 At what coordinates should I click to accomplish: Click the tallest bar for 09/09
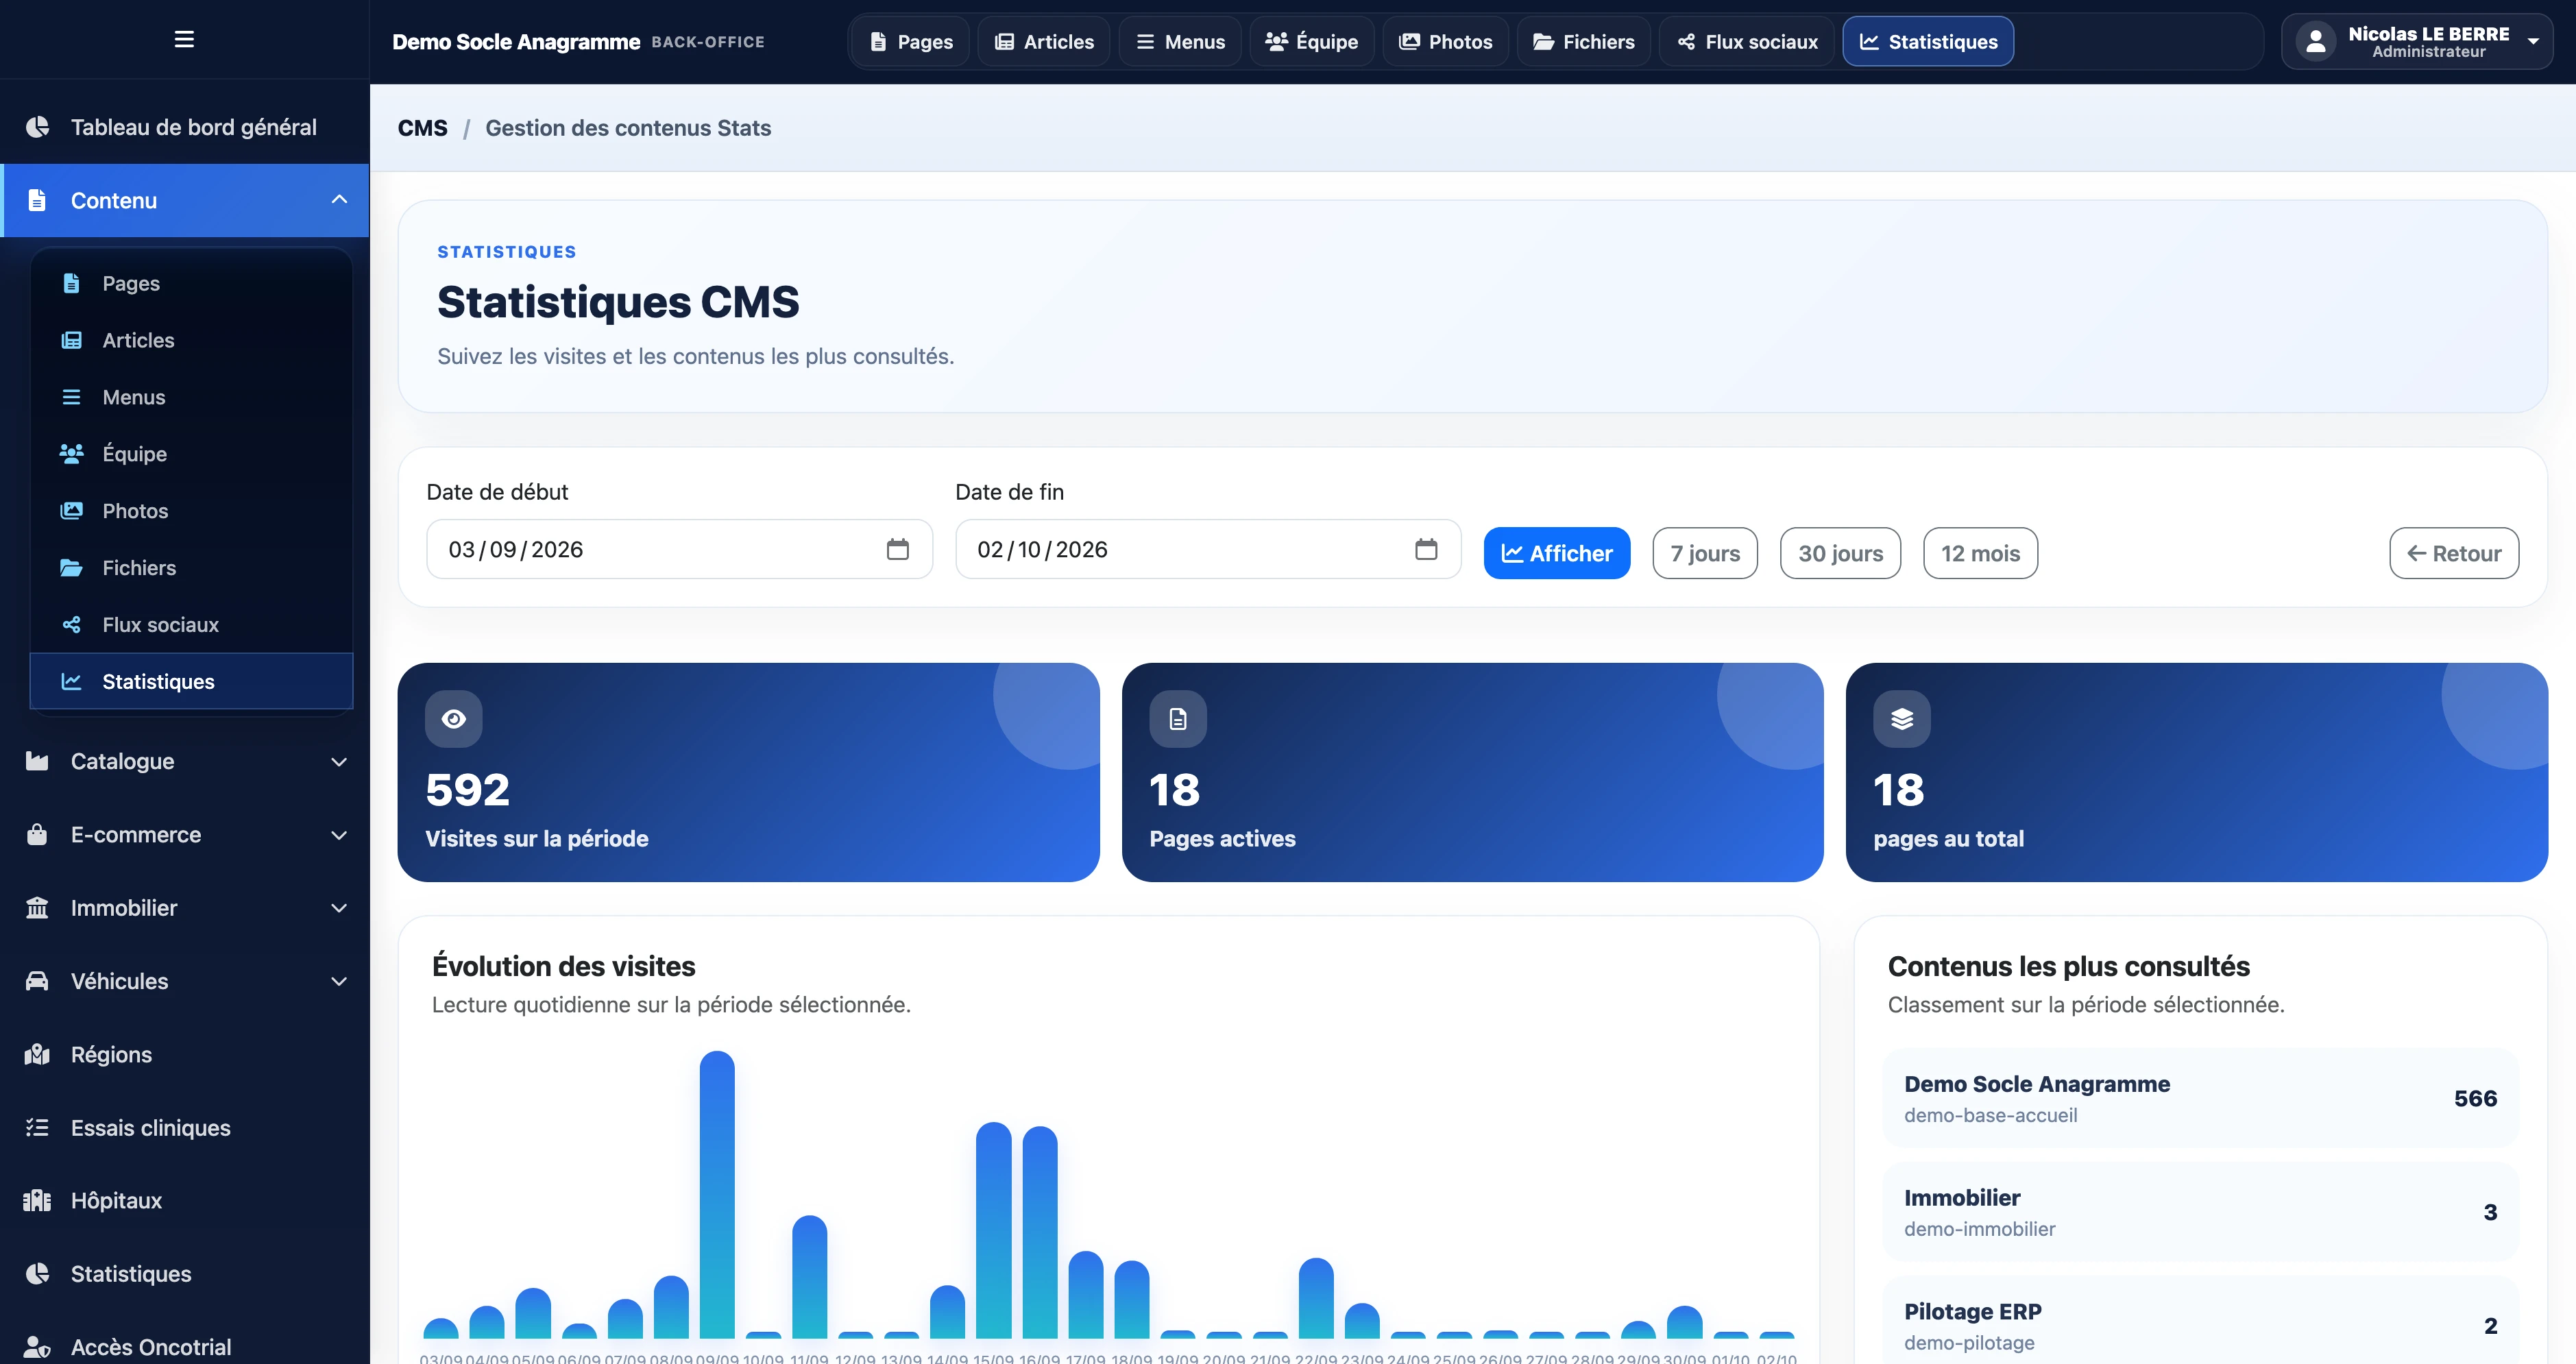coord(717,1194)
